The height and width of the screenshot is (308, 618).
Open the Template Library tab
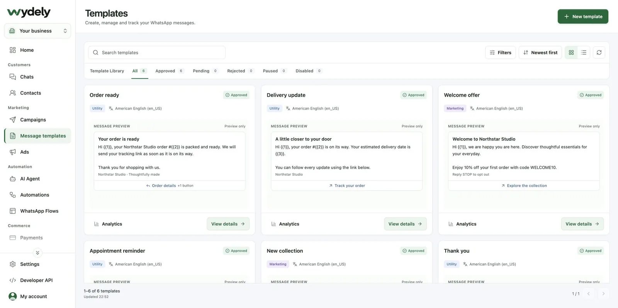click(x=107, y=71)
